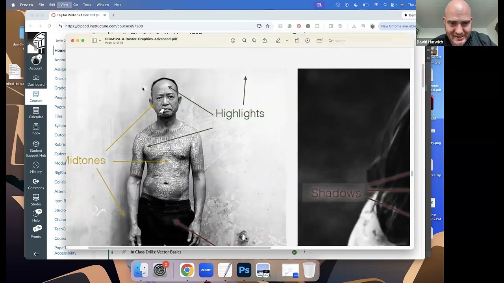Open the Help menu in menu bar

pos(118,5)
